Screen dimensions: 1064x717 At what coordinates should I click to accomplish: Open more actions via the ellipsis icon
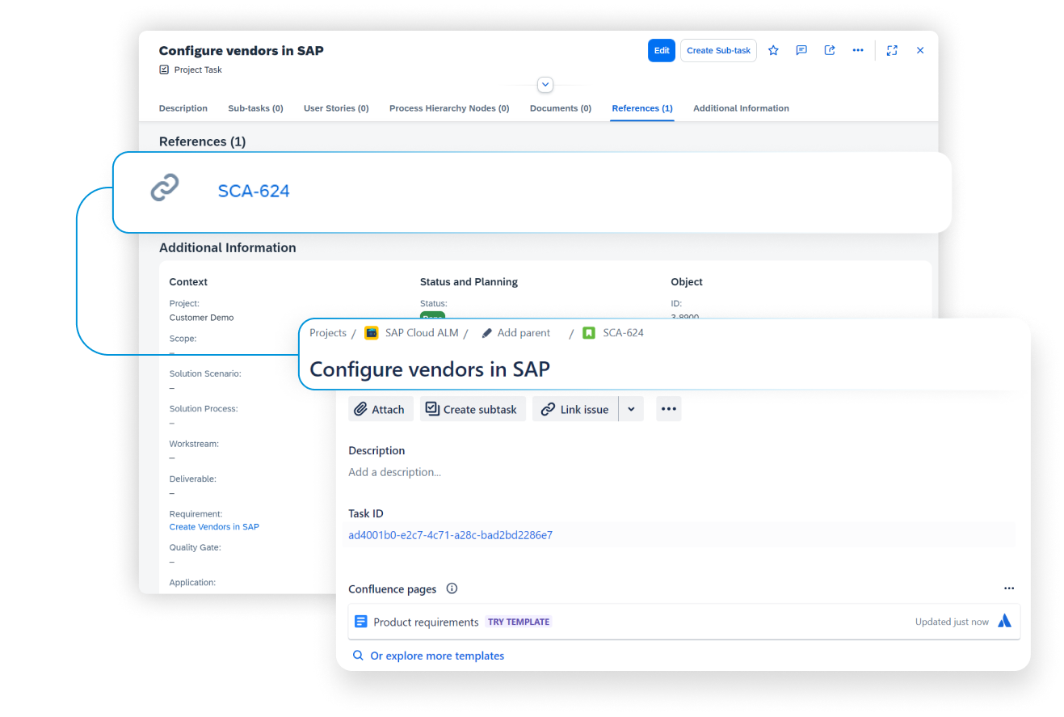coord(858,50)
